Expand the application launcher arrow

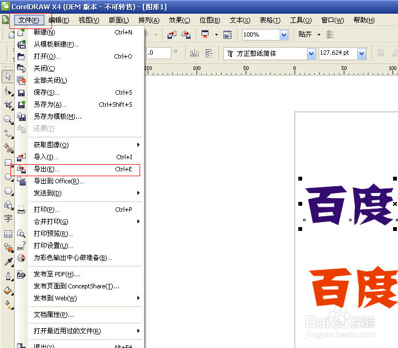216,35
